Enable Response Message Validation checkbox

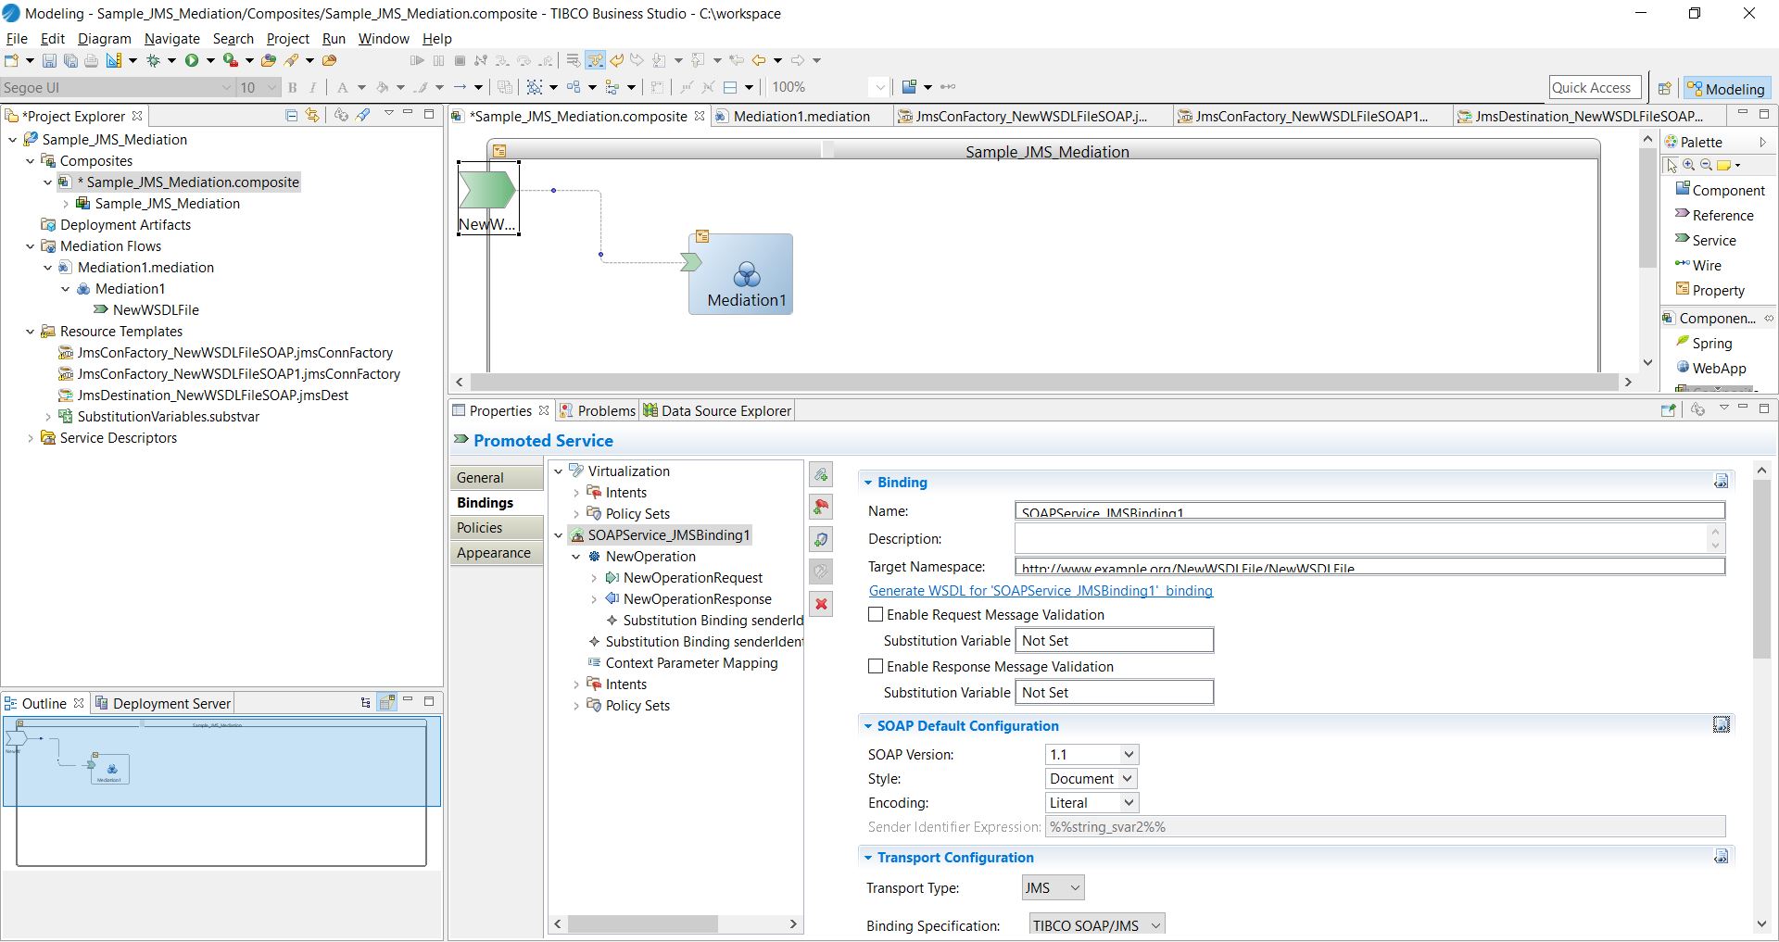[x=876, y=666]
